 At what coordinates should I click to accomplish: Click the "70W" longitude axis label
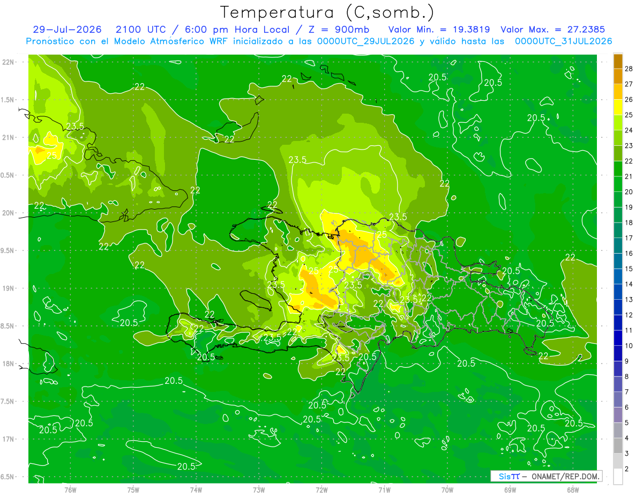point(447,489)
